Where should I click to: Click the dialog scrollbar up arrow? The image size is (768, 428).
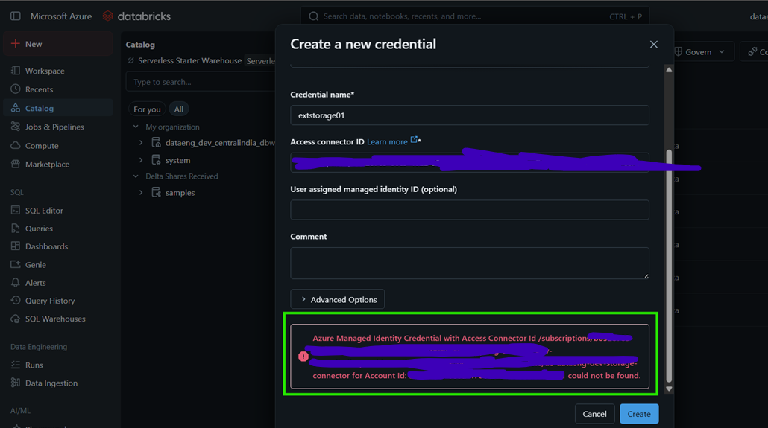click(669, 70)
